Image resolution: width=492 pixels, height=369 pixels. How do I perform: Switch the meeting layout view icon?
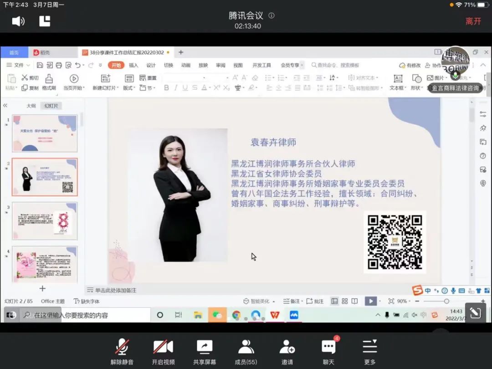pos(45,21)
